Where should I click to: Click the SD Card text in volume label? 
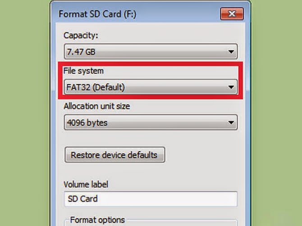82,199
